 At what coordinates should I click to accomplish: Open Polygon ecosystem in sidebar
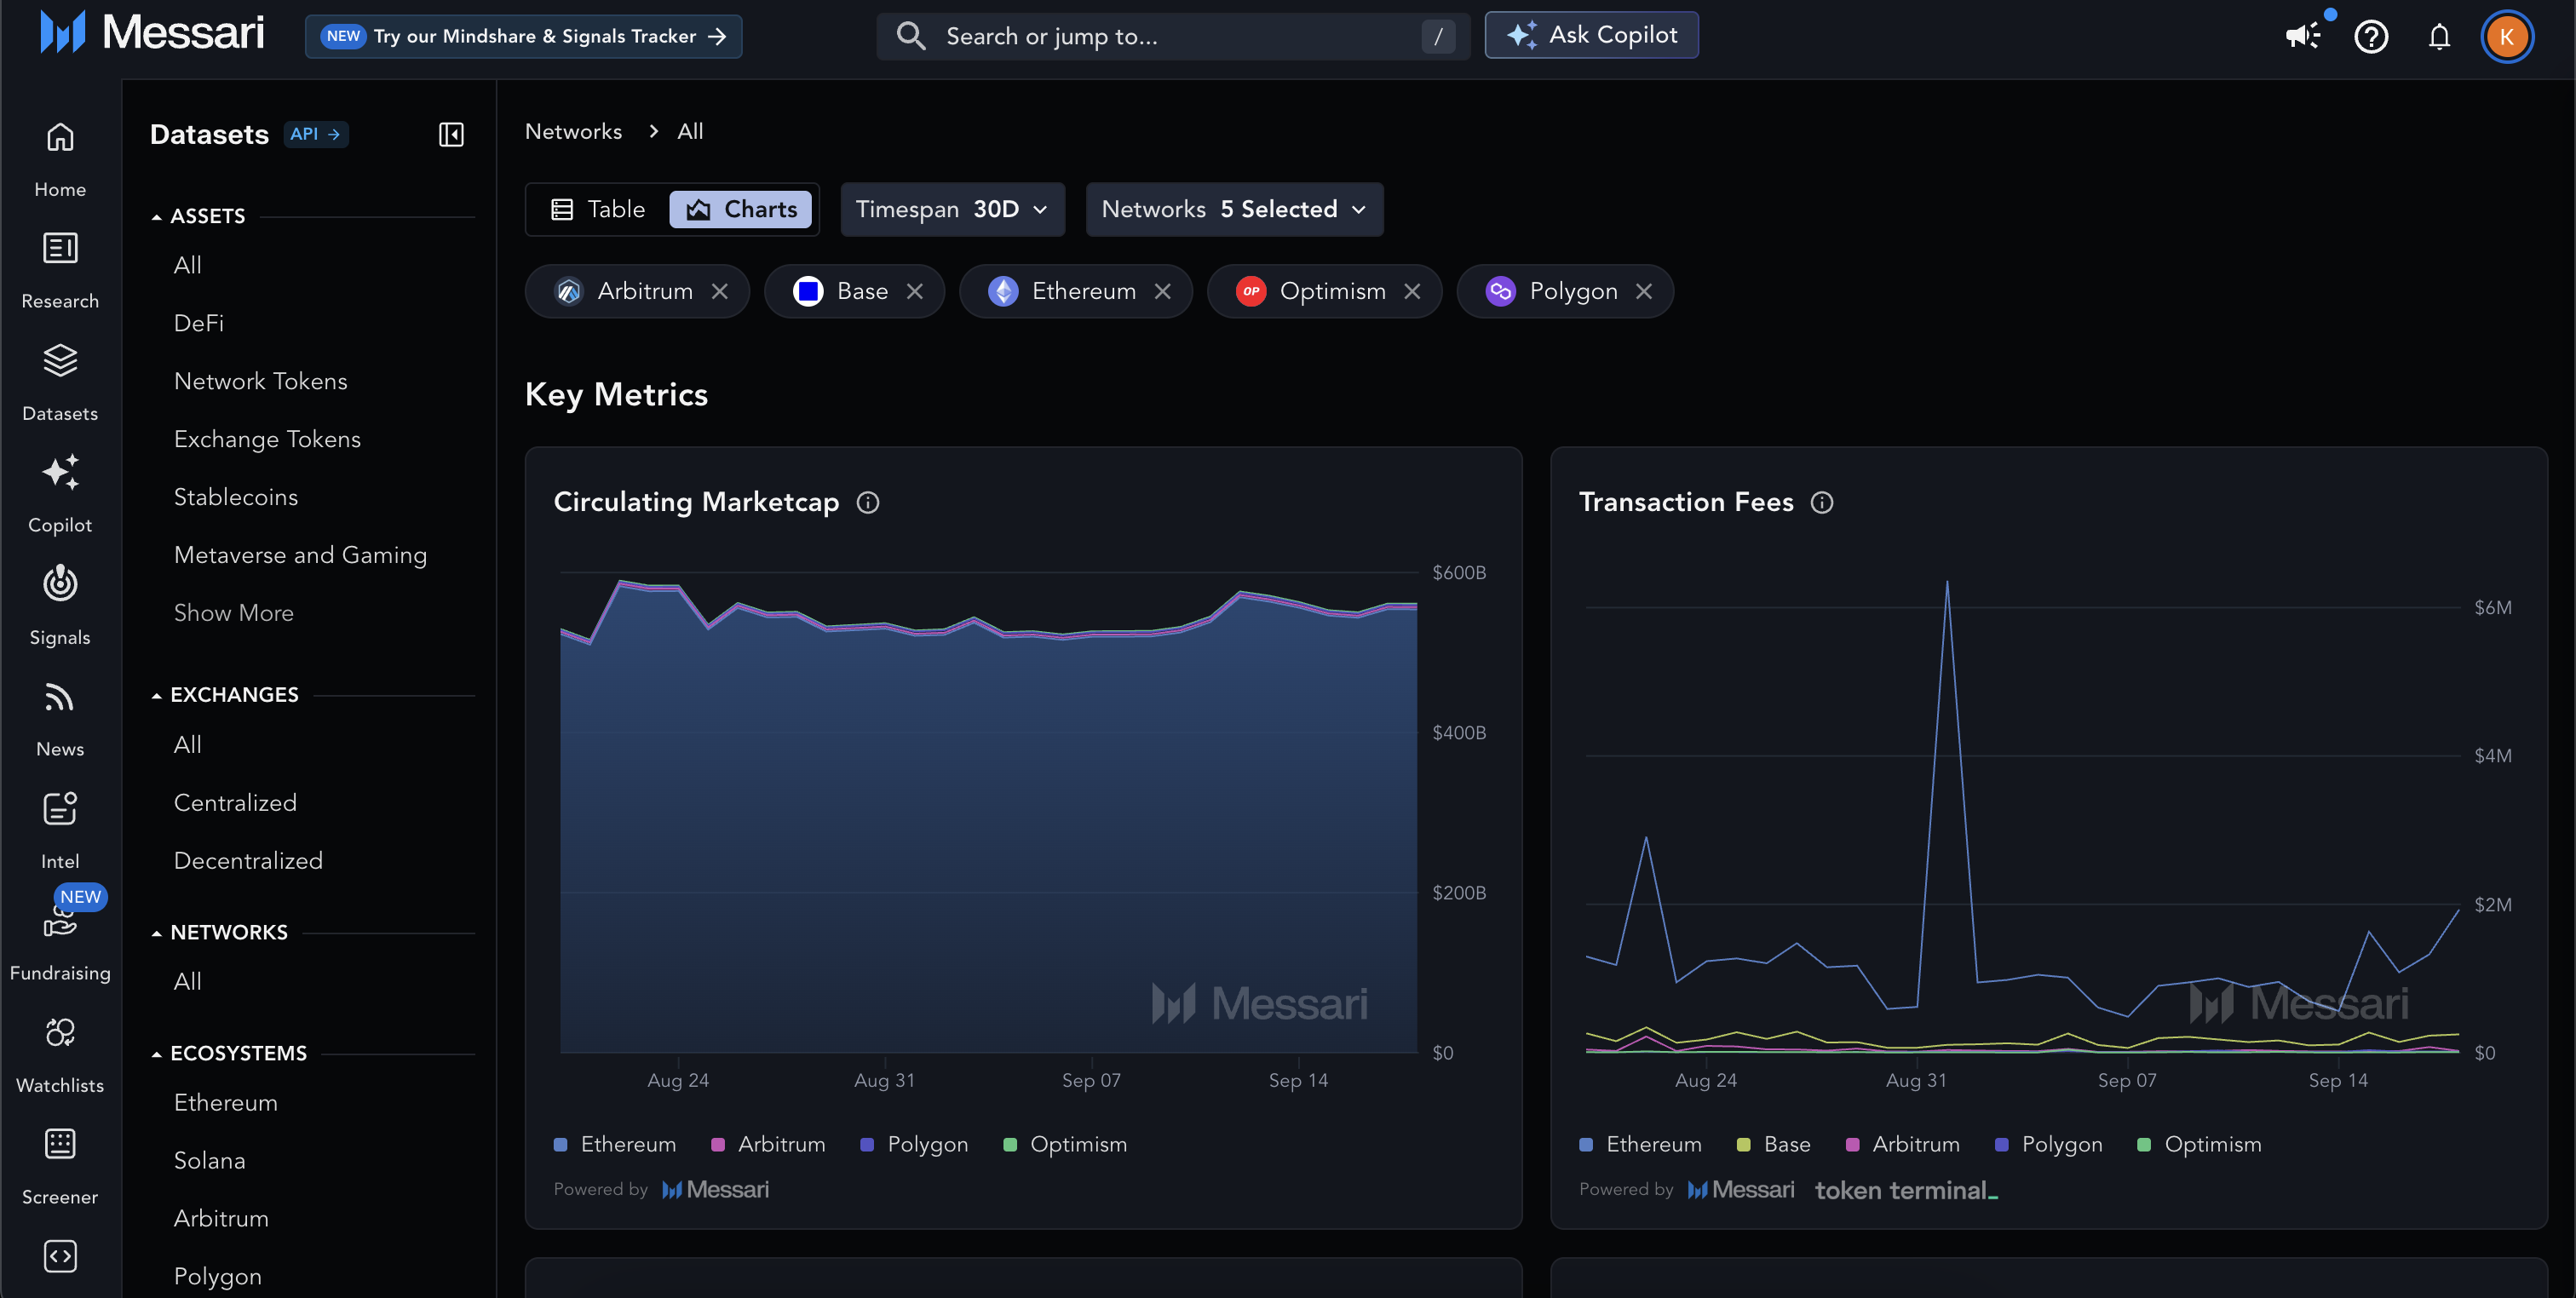tap(218, 1277)
